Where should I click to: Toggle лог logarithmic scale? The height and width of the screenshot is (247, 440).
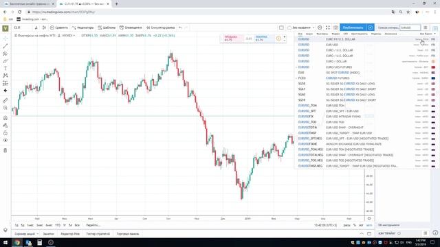tap(361, 225)
